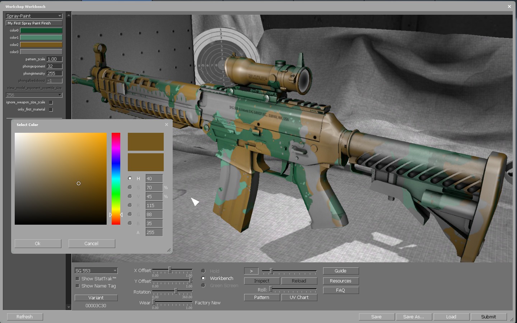Click the Variant button
This screenshot has height=323, width=517.
(96, 298)
